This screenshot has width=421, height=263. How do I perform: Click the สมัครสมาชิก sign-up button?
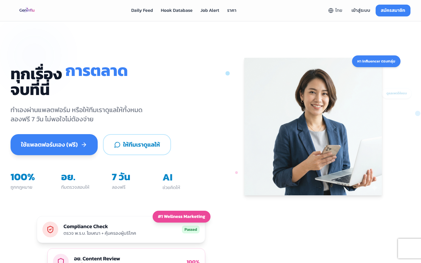coord(393,11)
